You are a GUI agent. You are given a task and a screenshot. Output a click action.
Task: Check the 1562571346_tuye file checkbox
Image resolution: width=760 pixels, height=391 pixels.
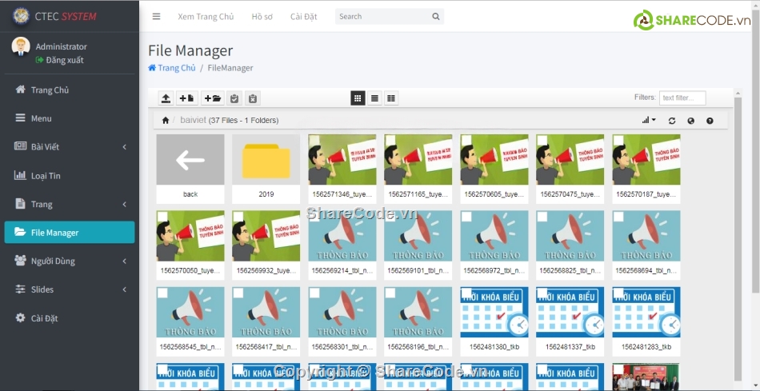click(x=314, y=140)
